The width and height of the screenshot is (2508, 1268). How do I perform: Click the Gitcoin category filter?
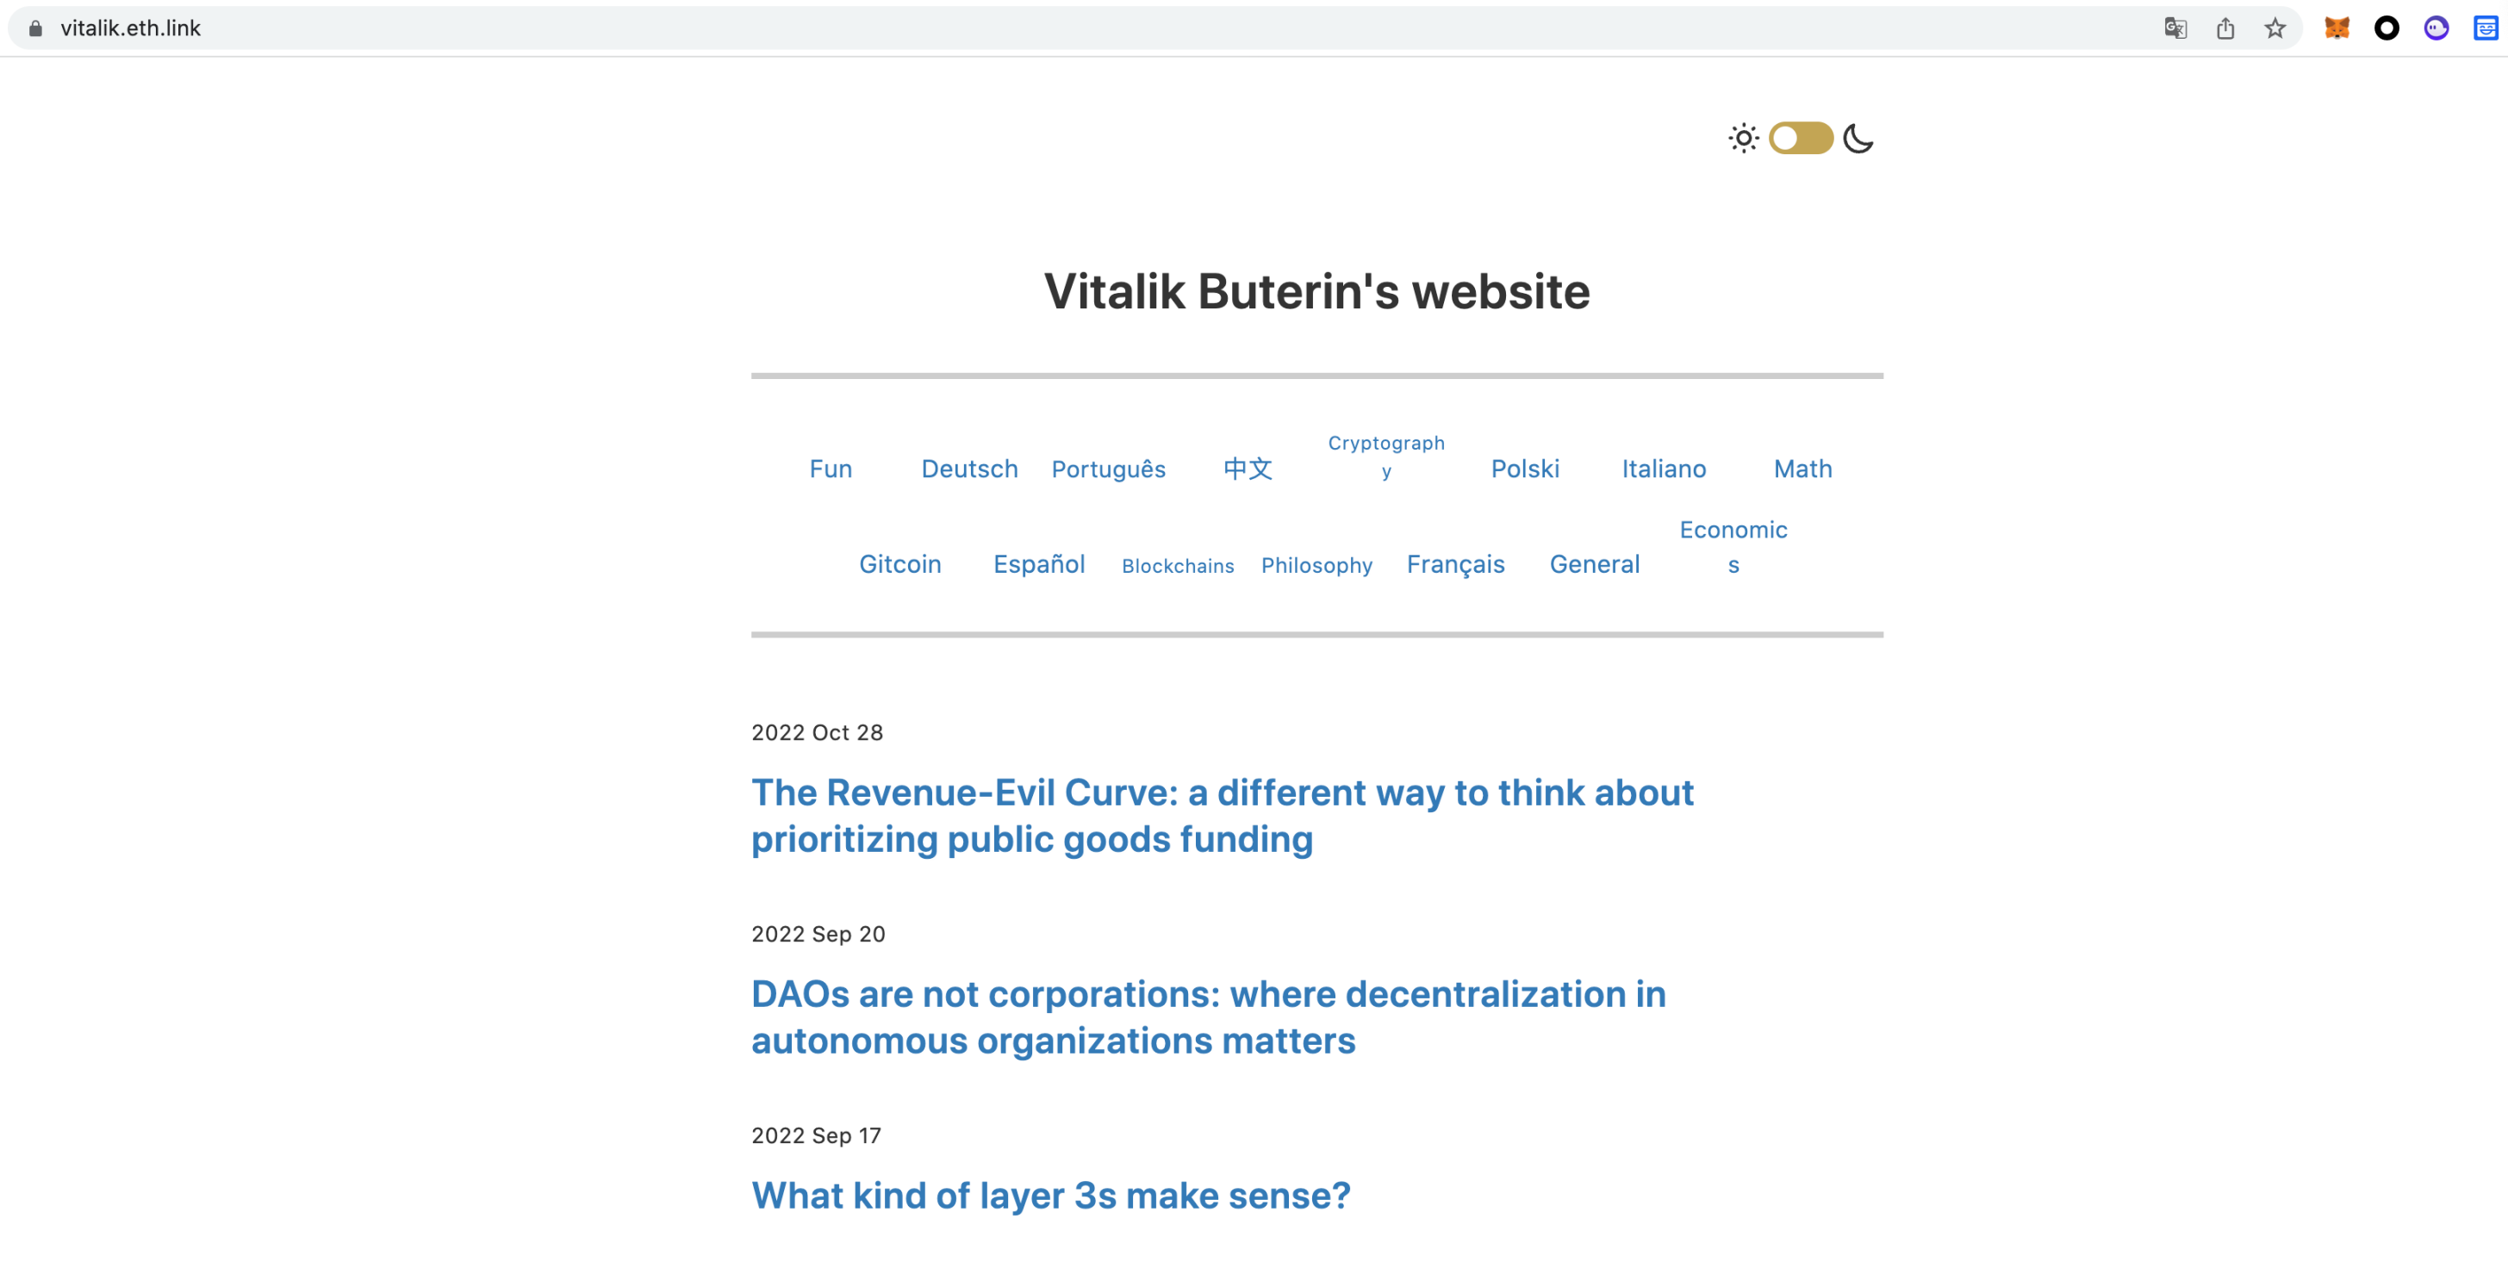[x=900, y=563]
